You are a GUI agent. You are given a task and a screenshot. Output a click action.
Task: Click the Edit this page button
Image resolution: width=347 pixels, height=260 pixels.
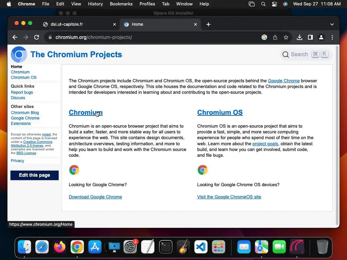35,175
